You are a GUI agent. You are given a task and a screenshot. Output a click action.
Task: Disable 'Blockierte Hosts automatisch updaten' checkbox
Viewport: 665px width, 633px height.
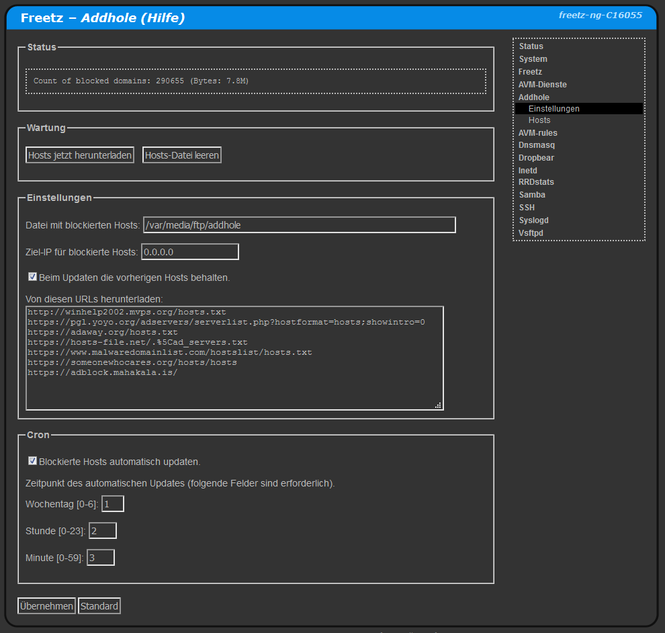[x=32, y=461]
